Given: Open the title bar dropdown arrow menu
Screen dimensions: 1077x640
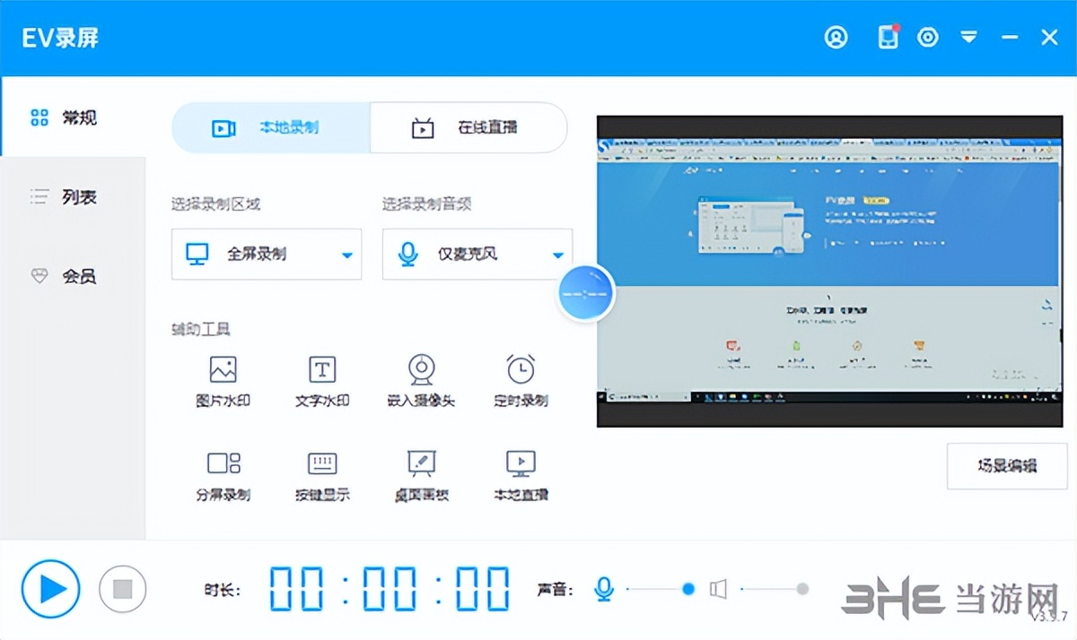Looking at the screenshot, I should click(969, 37).
